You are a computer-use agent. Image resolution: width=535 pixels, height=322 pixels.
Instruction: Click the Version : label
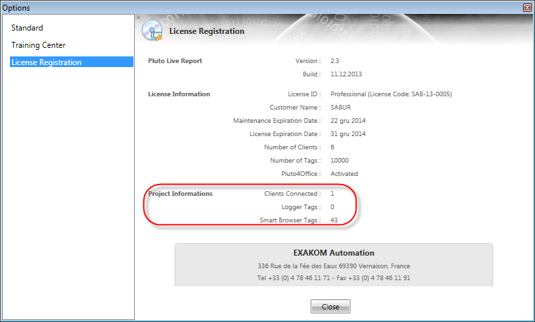click(308, 60)
